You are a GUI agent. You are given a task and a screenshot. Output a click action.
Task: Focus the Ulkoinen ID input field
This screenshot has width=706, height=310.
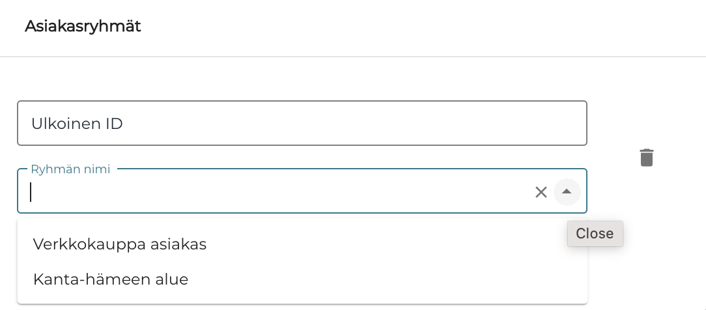pyautogui.click(x=302, y=123)
